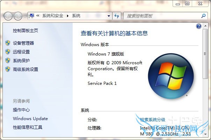Minimize the System window
The image size is (211, 140).
click(x=177, y=4)
